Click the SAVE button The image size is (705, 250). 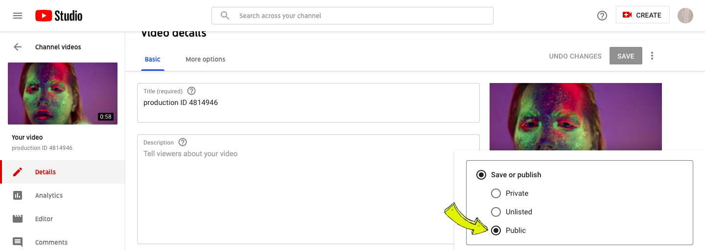pyautogui.click(x=626, y=56)
